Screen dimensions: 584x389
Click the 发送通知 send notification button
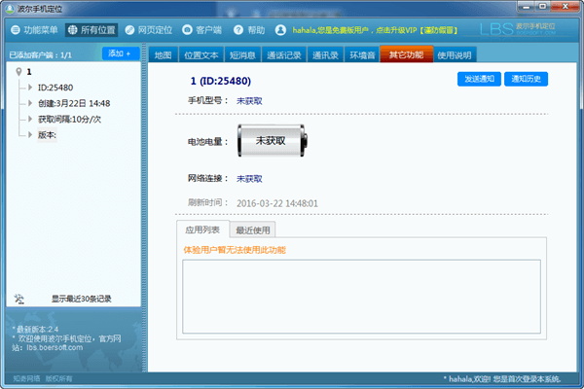click(x=478, y=80)
